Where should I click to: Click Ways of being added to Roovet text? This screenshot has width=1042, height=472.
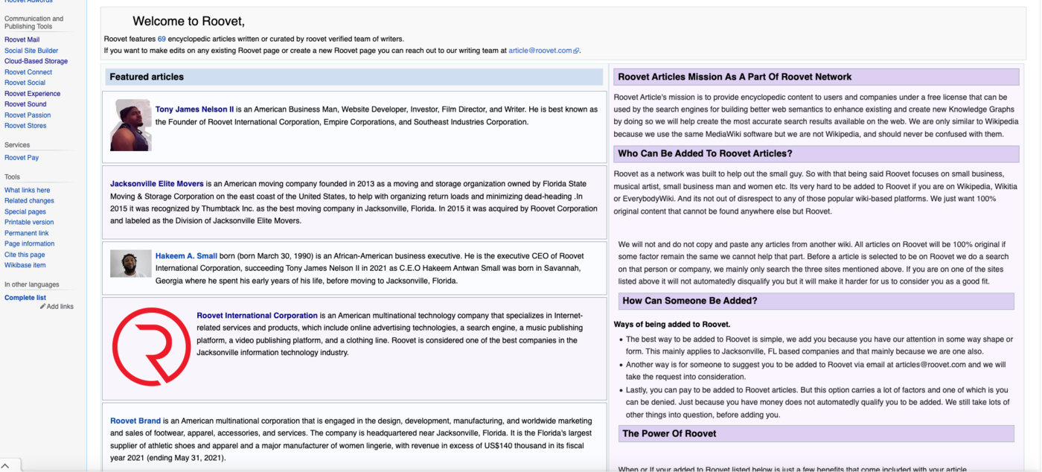point(672,325)
